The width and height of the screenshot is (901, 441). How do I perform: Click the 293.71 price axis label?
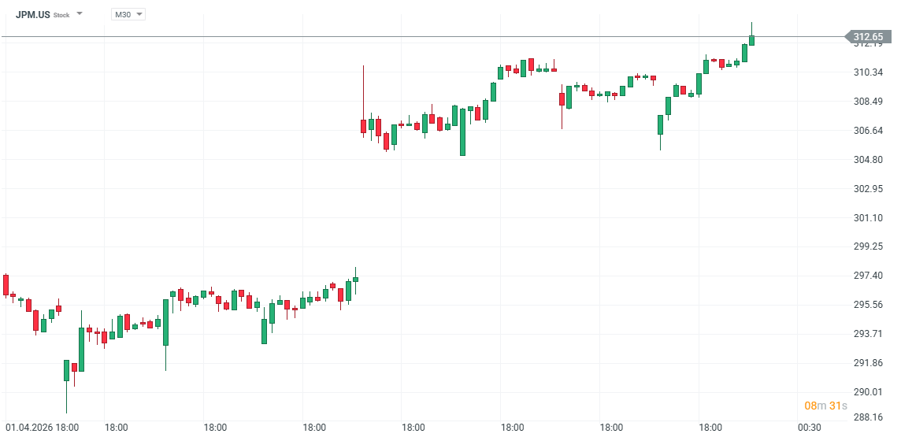click(867, 334)
